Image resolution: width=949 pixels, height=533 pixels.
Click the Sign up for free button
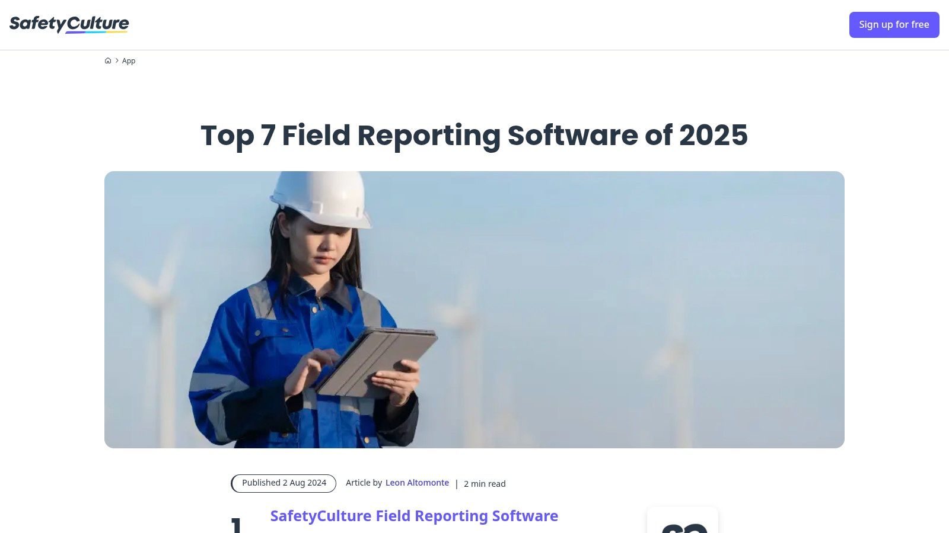click(894, 25)
